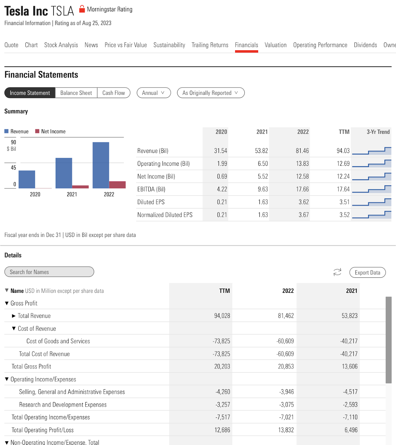Click the red Morningstar Rating lock icon

pyautogui.click(x=82, y=9)
